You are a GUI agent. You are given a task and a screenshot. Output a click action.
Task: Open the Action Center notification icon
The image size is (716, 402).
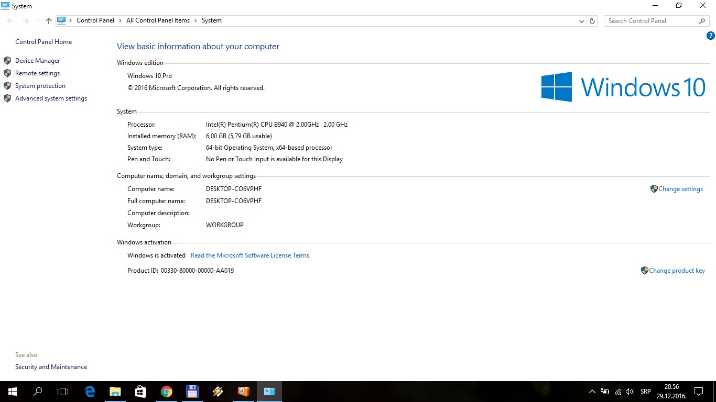pyautogui.click(x=698, y=392)
